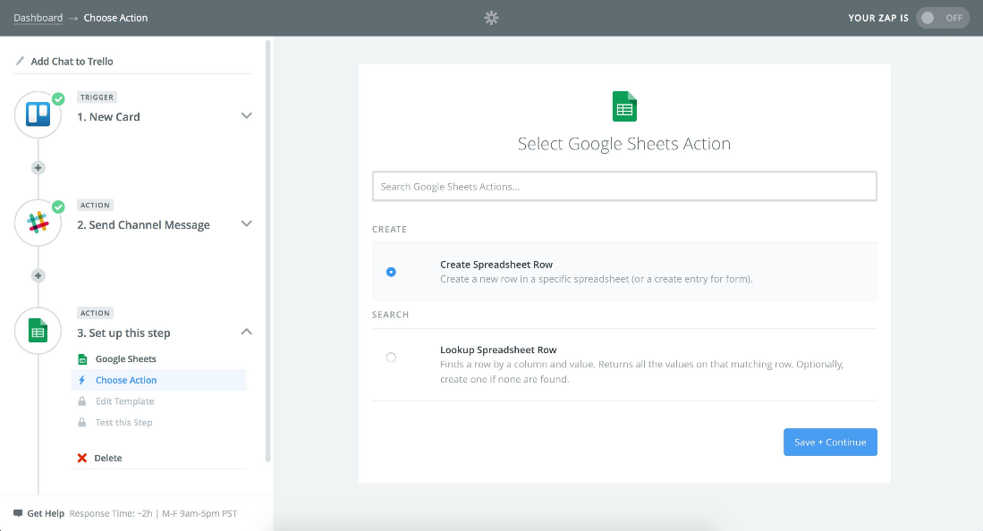Expand the New Card trigger step
Image resolution: width=983 pixels, height=531 pixels.
pos(247,116)
